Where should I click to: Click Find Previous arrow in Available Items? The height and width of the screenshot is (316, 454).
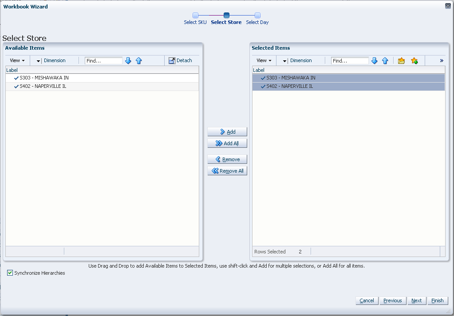(139, 60)
